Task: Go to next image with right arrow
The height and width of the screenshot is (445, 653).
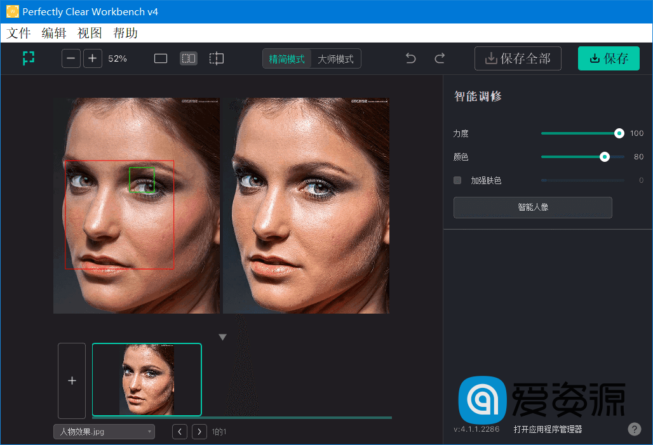Action: point(199,431)
